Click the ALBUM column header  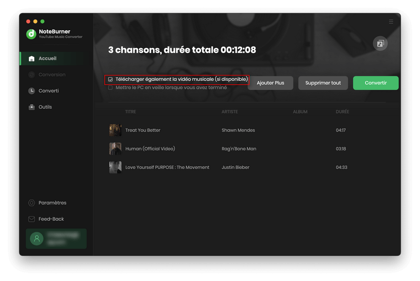click(300, 112)
